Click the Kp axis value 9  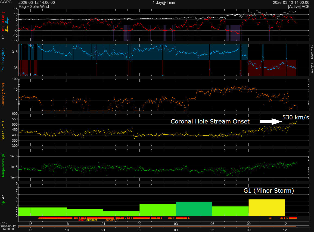[x=17, y=184]
